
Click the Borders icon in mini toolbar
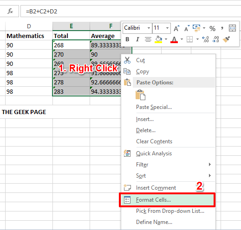189,39
